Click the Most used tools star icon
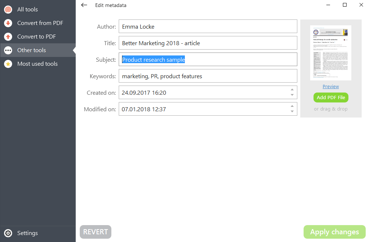 pyautogui.click(x=8, y=64)
